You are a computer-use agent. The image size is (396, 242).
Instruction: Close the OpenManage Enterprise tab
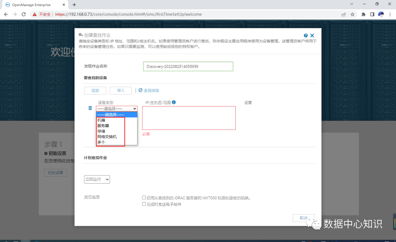64,4
